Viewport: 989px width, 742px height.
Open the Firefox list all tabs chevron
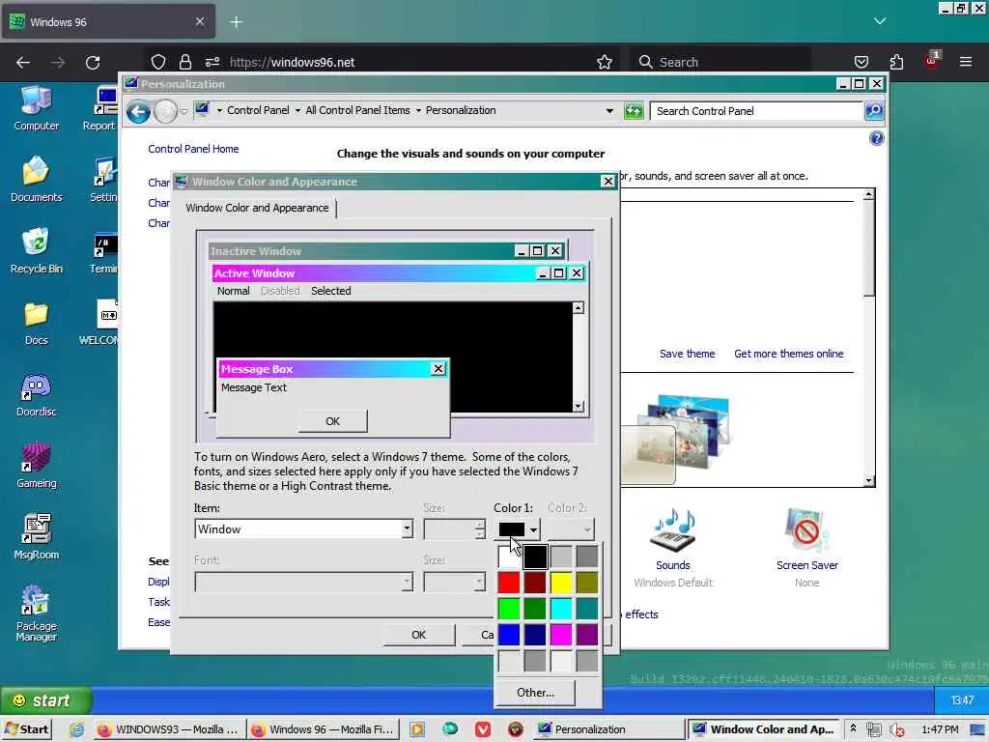pyautogui.click(x=879, y=21)
